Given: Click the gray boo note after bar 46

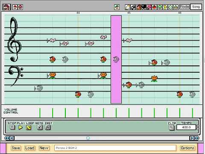Looking at the screenshot, I should point(192,94).
